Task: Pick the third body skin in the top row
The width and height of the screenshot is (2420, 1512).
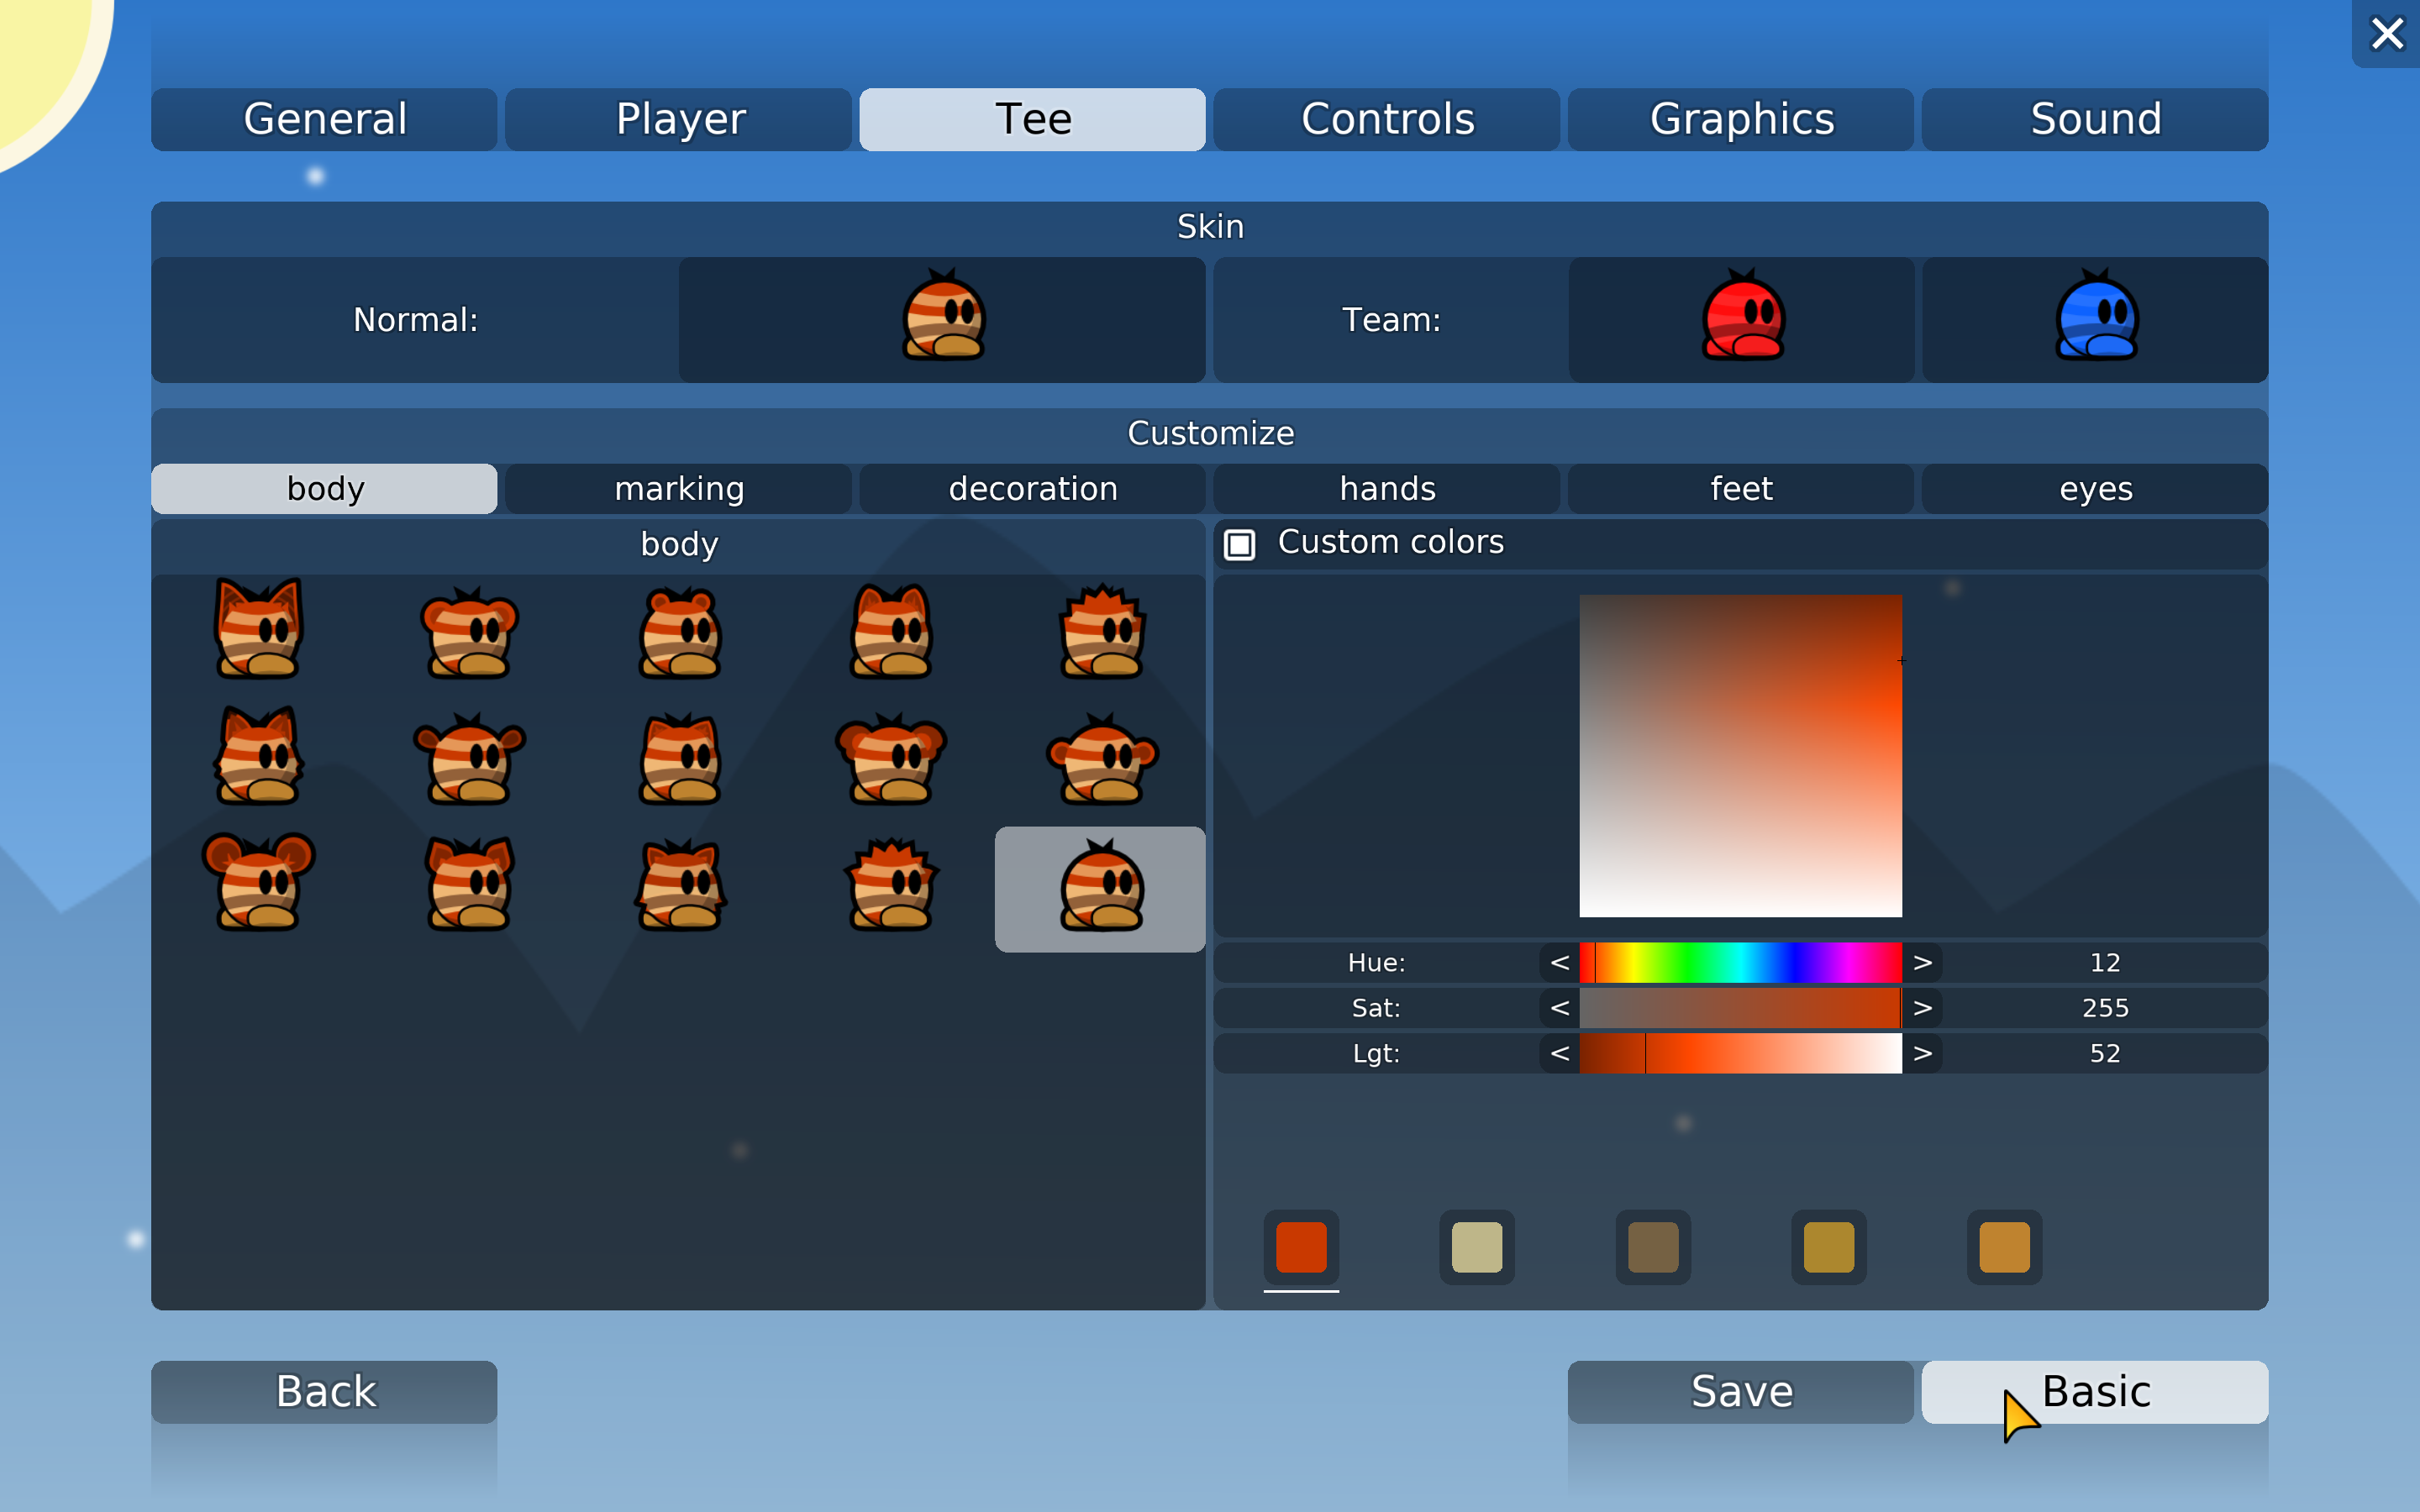Action: [680, 634]
